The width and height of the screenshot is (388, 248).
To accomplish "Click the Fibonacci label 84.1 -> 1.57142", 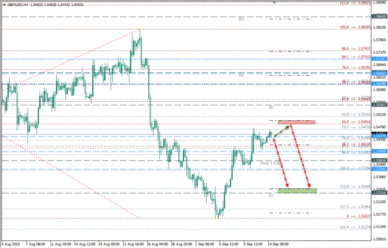I will (x=356, y=57).
